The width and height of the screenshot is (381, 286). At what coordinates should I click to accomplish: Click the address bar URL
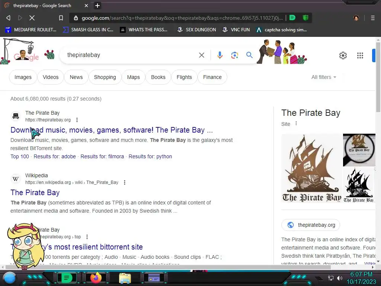click(182, 18)
